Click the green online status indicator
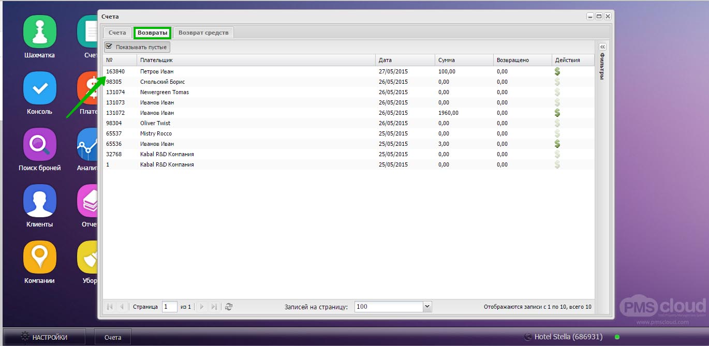The height and width of the screenshot is (346, 709). tap(617, 337)
